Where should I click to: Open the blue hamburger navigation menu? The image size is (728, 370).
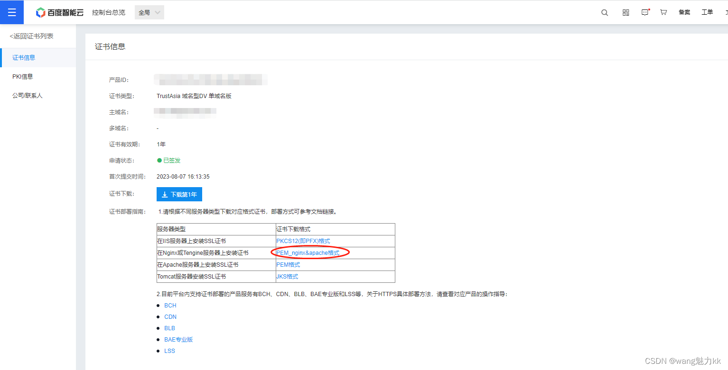[11, 12]
